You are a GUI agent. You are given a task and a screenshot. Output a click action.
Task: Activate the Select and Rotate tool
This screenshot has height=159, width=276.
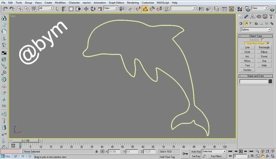click(x=93, y=9)
